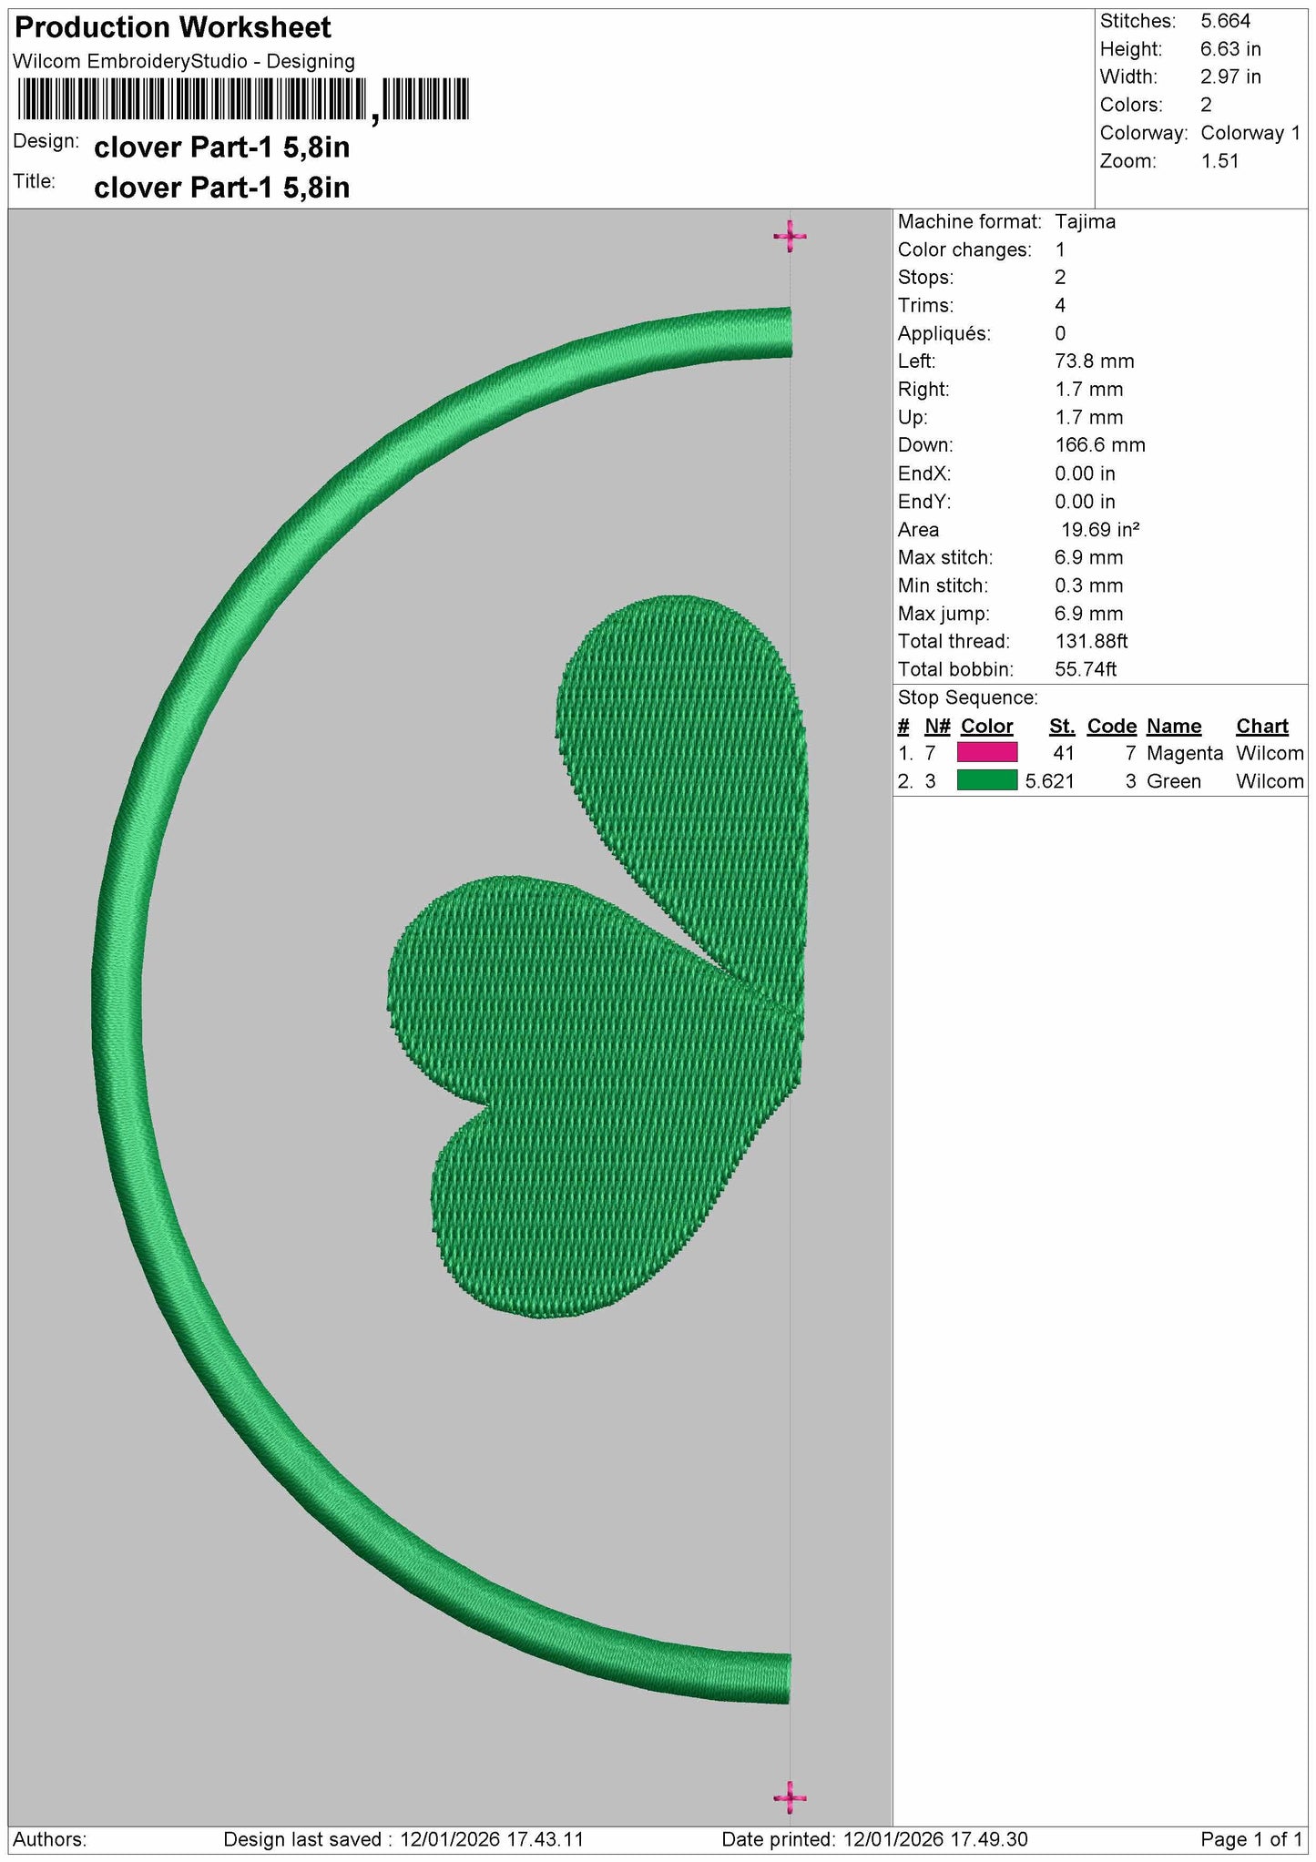Click the 'Date printed' footer timestamp
Viewport: 1316px width, 1862px height.
874,1838
